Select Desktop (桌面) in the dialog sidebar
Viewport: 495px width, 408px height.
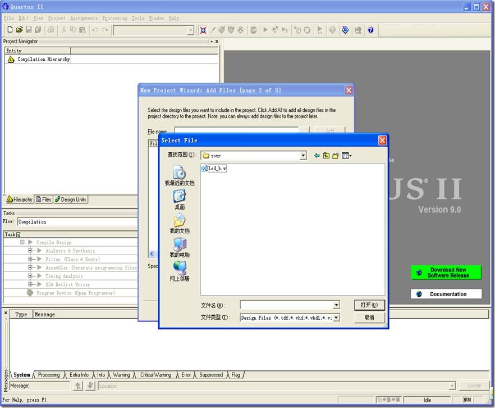coord(180,197)
